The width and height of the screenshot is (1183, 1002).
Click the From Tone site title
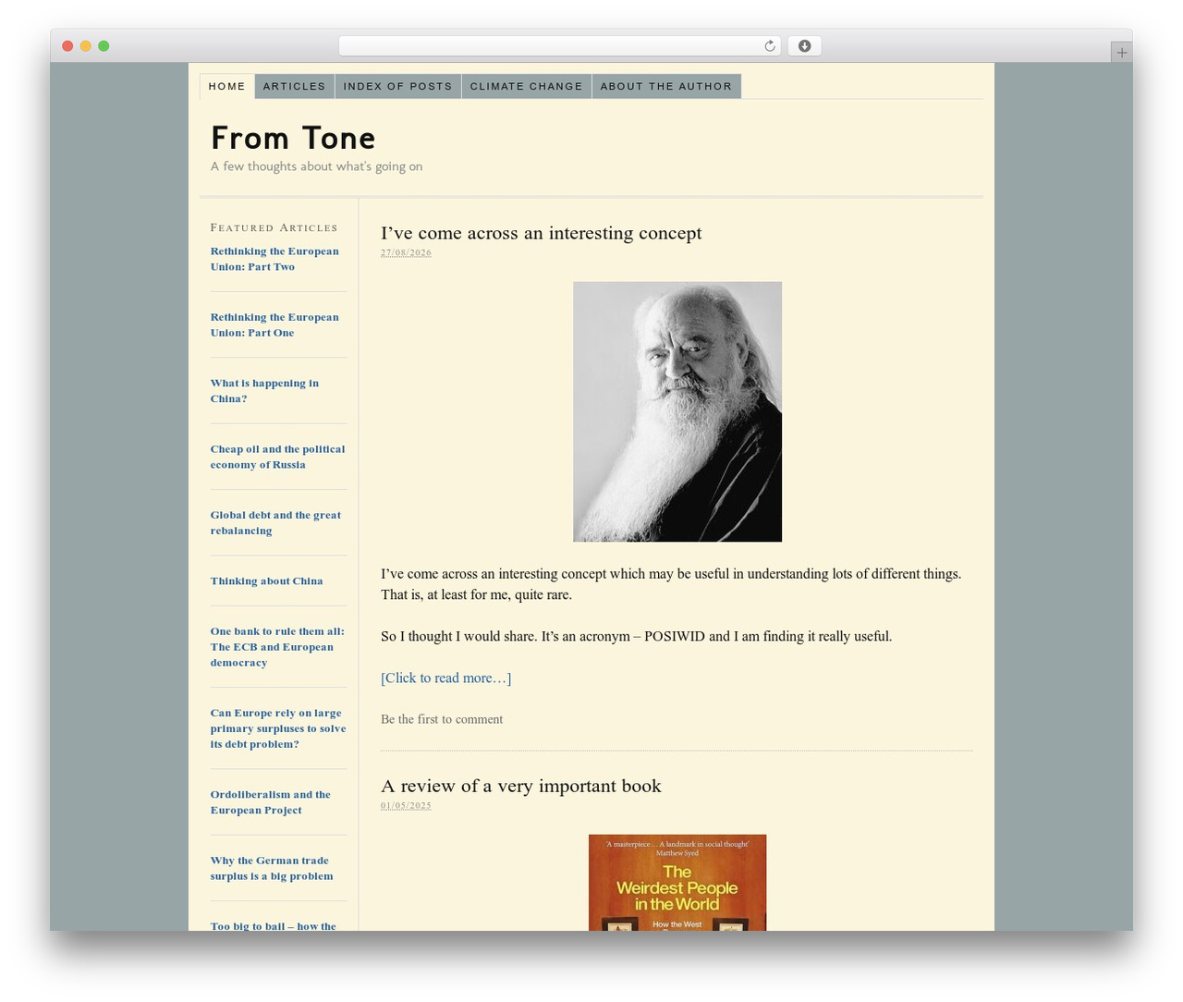(x=293, y=138)
